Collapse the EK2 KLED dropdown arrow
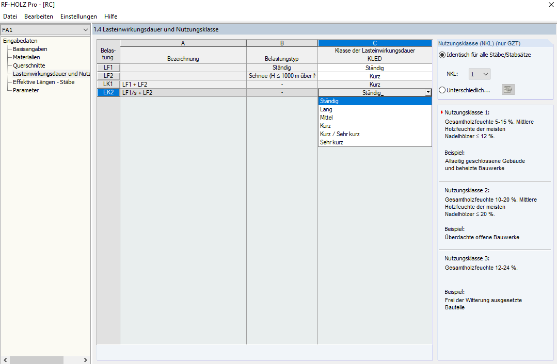Image resolution: width=557 pixels, height=364 pixels. point(428,93)
